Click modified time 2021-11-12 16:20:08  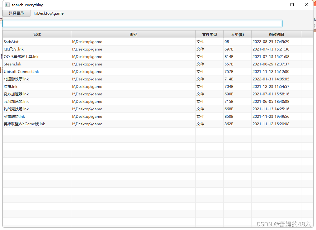[271, 124]
